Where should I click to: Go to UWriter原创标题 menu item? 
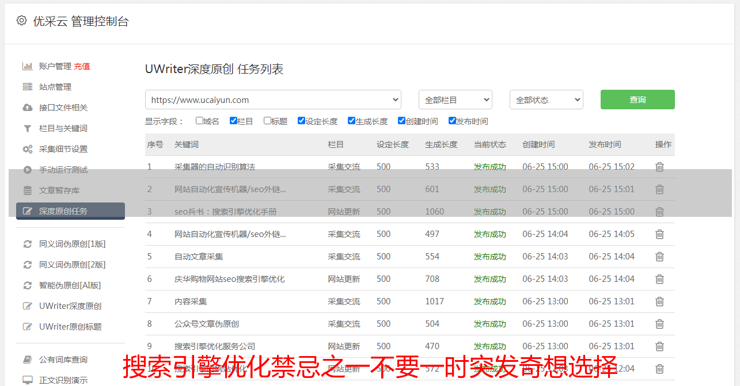tap(70, 327)
